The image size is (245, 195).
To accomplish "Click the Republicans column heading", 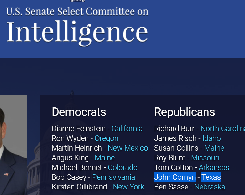I will pos(185,112).
